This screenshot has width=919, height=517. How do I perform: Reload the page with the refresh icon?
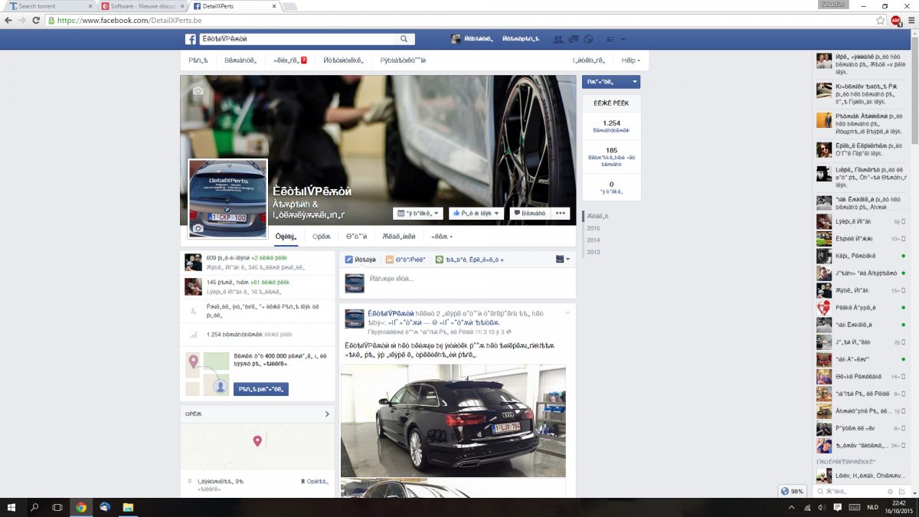(38, 21)
